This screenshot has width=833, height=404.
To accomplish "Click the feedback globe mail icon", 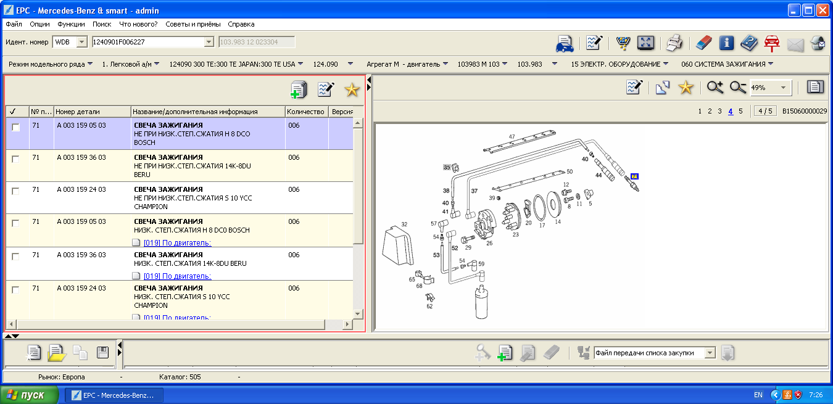I will [818, 43].
